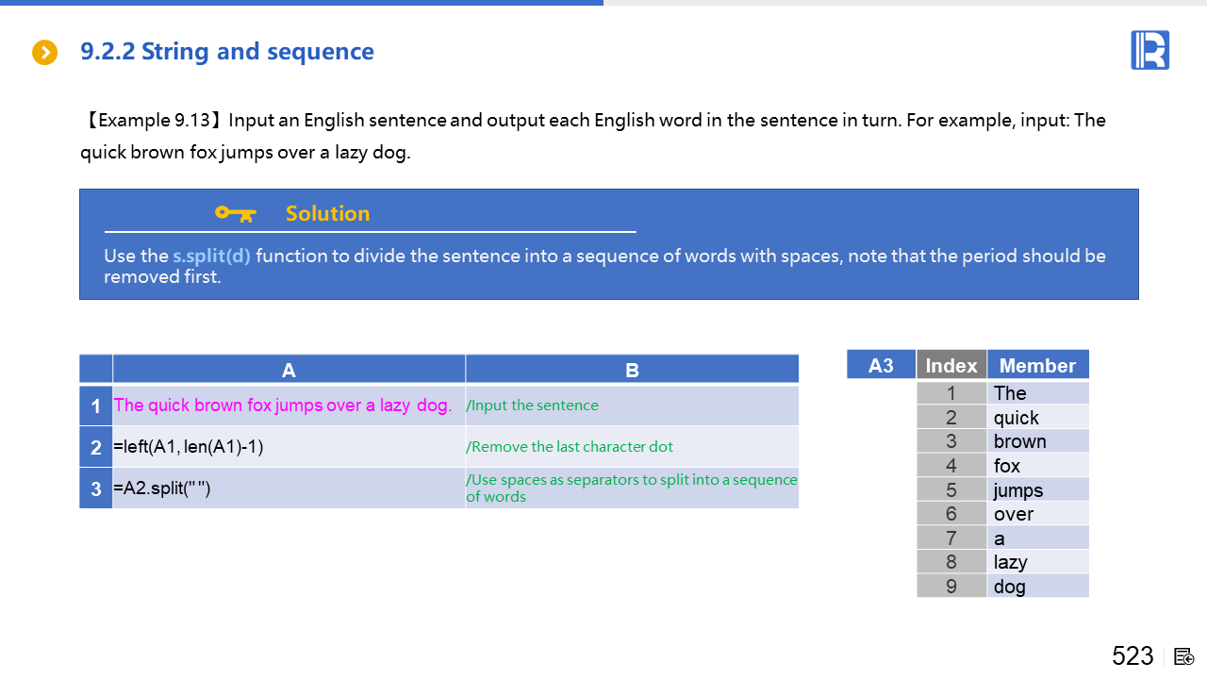Select the "dog" member in row 9
Viewport: 1207px width, 679px height.
pos(1009,587)
